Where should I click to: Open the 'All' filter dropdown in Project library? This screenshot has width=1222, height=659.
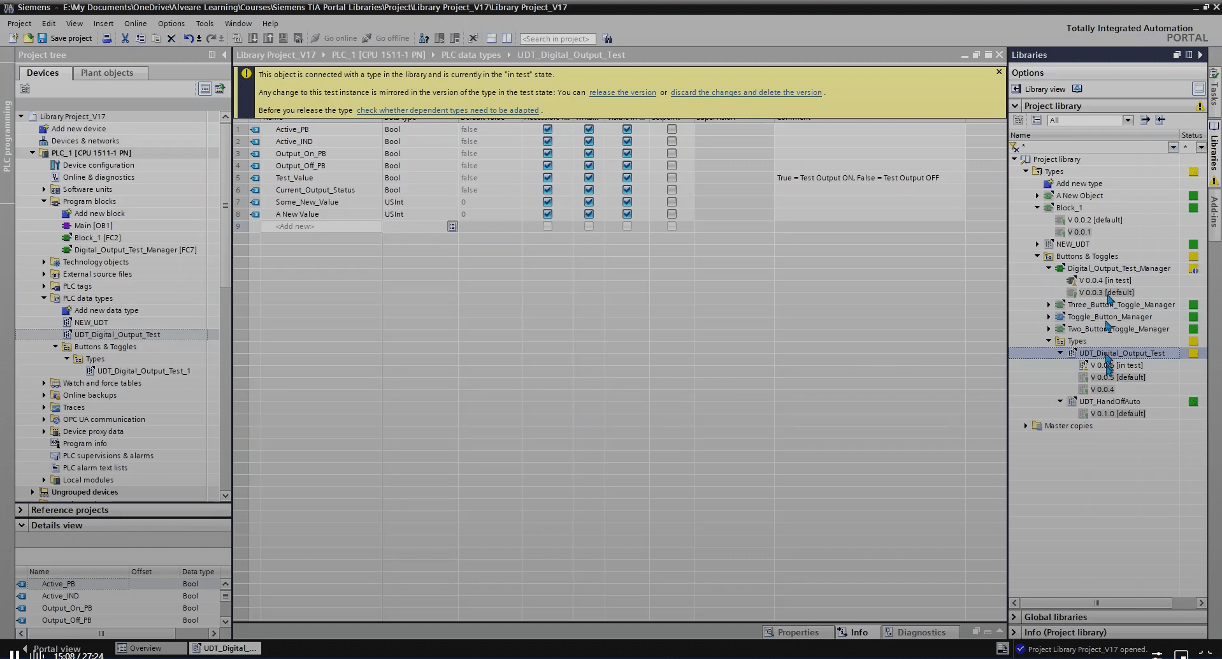(1128, 120)
